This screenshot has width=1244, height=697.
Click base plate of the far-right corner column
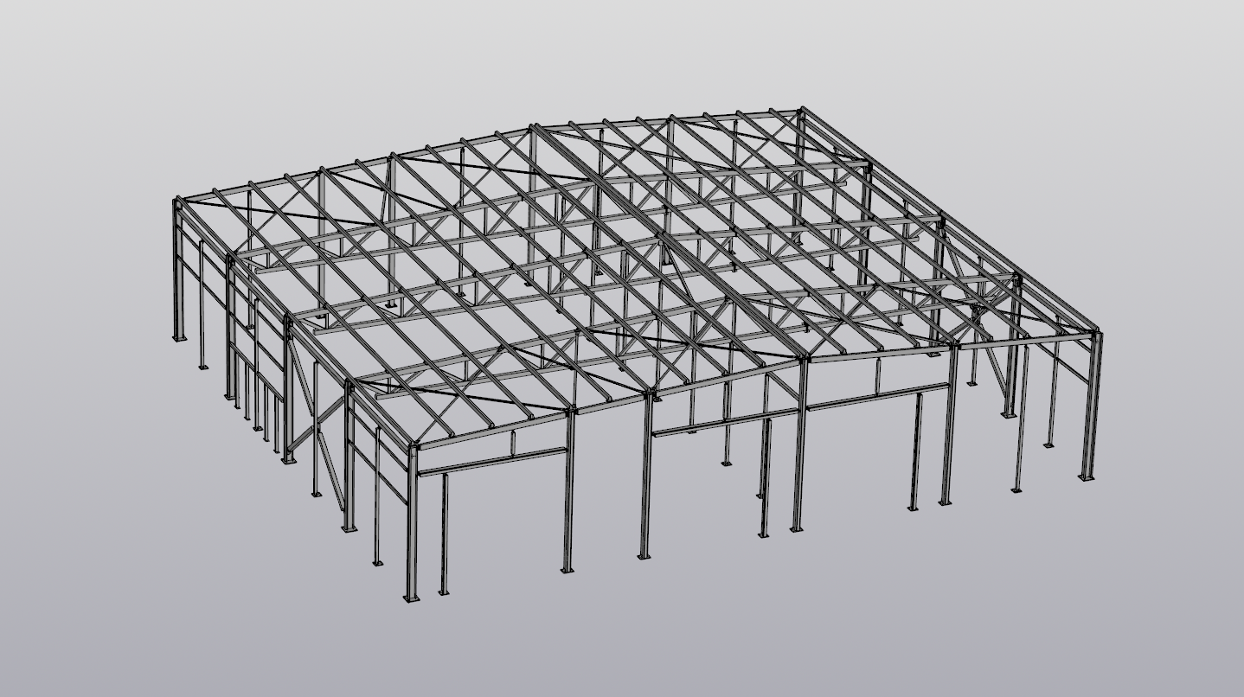[x=1087, y=476]
